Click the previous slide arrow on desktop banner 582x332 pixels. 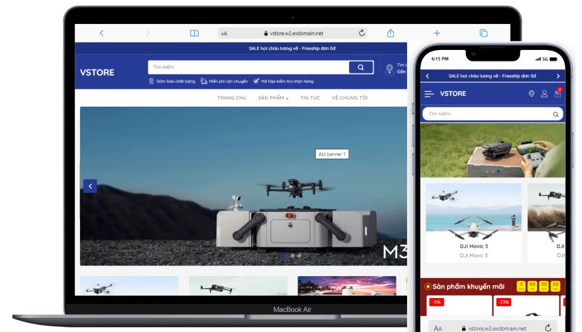(90, 186)
